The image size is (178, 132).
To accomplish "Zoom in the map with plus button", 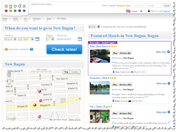I will tap(9, 79).
